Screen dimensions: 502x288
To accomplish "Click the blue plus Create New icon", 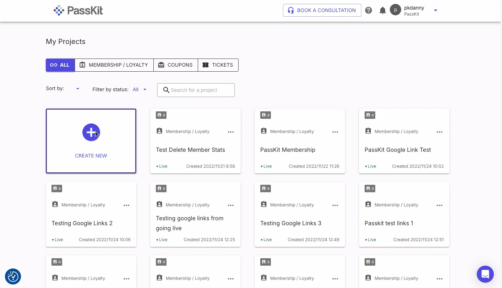I will pos(91,132).
